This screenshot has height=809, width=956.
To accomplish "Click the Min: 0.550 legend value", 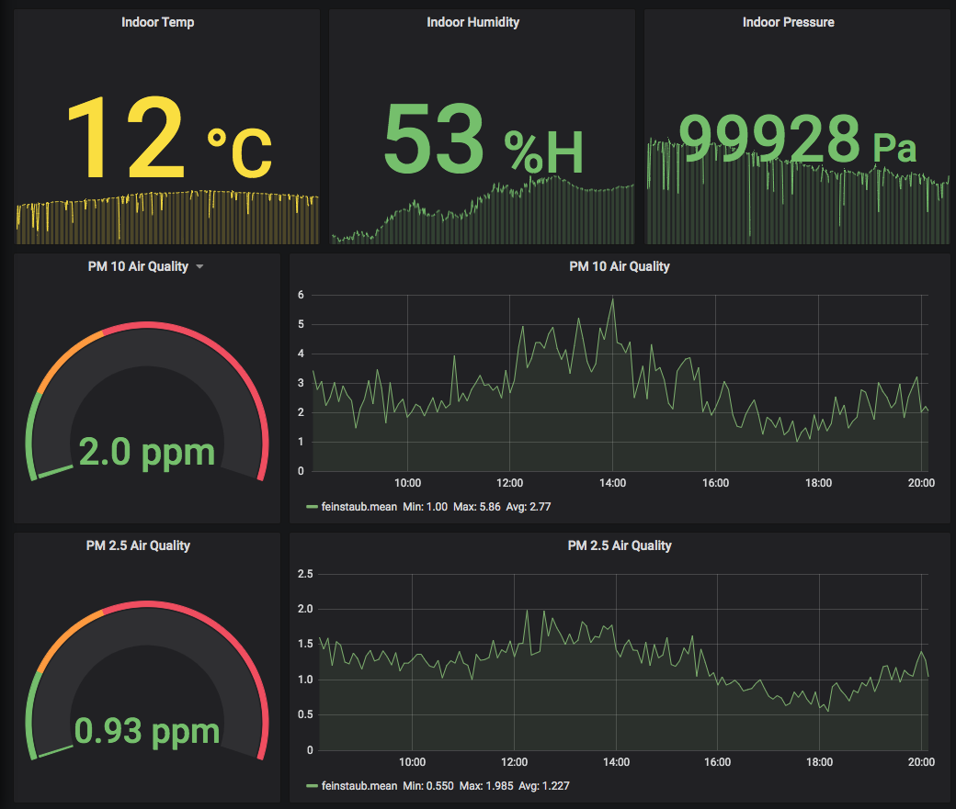I will click(x=428, y=786).
